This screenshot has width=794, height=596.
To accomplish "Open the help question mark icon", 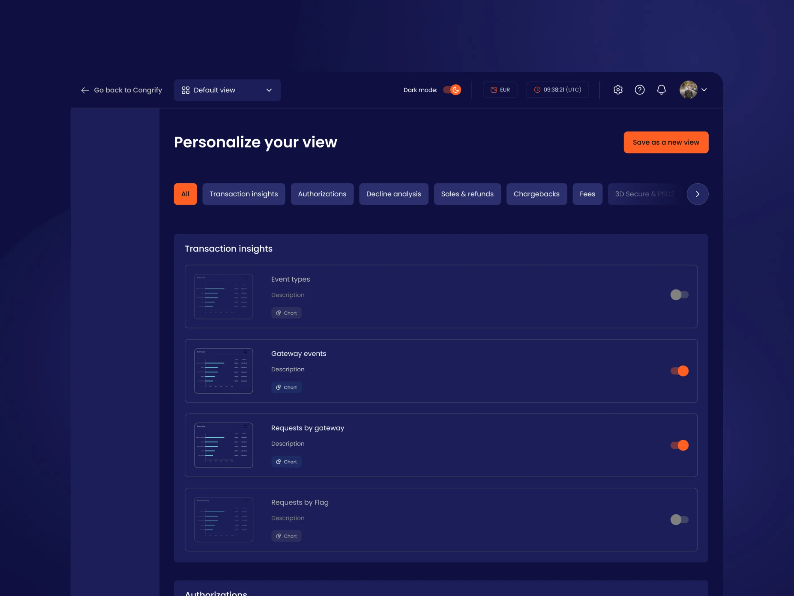I will (x=639, y=90).
